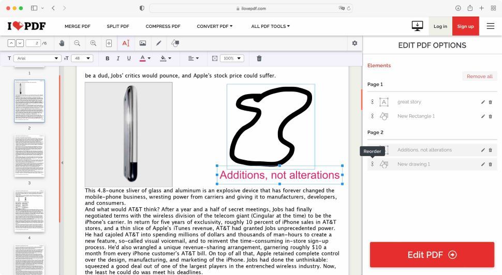Edit the 'great story' element
The height and width of the screenshot is (275, 502).
coord(483,102)
